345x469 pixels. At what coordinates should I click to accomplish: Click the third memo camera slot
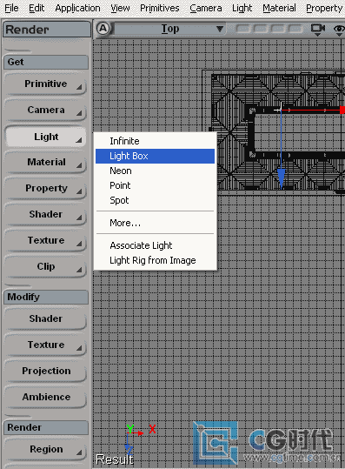278,29
